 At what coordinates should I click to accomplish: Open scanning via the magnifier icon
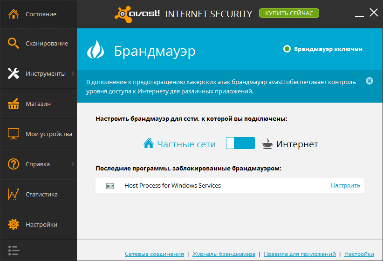(x=14, y=43)
